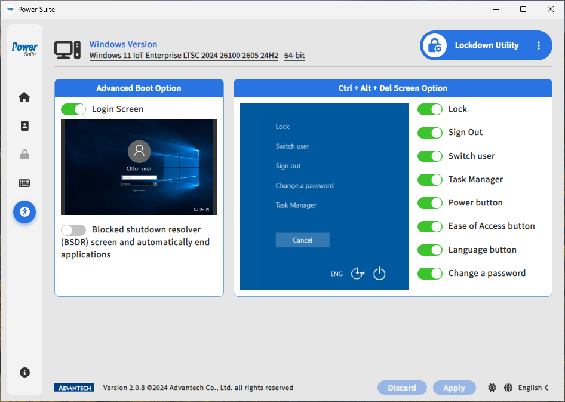This screenshot has width=565, height=402.
Task: Click the Ctrl + Alt + Del Screen Option header
Action: (x=393, y=88)
